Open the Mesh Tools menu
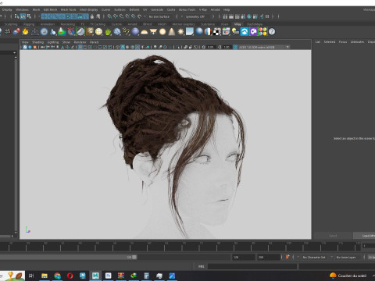375x281 pixels. [x=68, y=9]
